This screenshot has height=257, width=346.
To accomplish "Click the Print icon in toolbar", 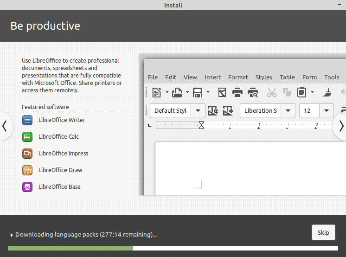I will point(237,92).
